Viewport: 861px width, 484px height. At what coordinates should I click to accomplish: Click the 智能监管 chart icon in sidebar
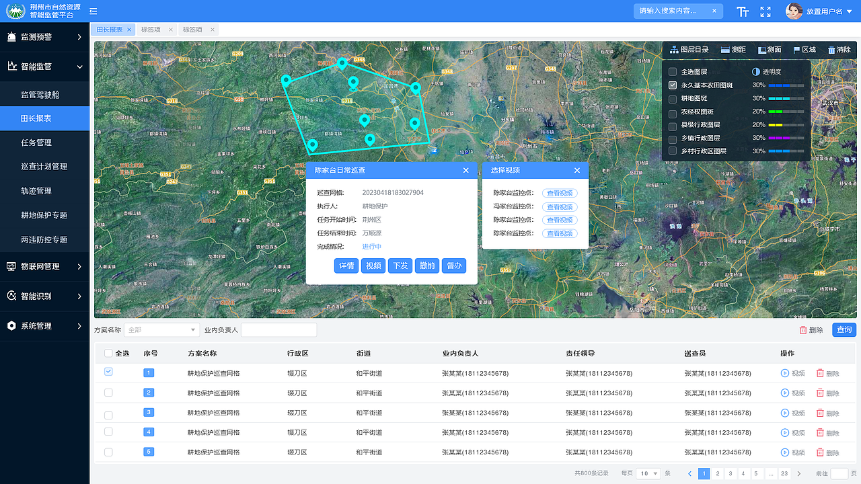(11, 67)
